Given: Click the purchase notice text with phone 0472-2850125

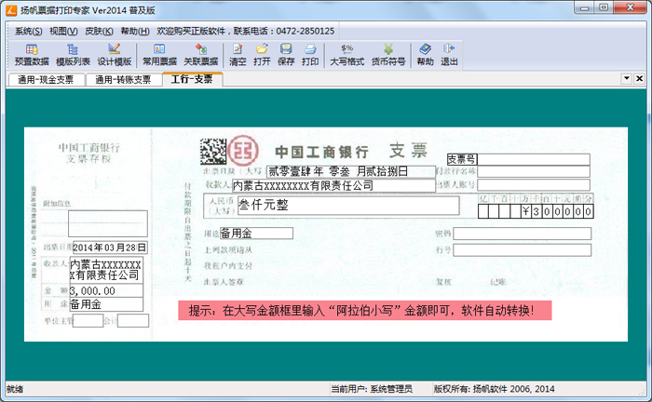Looking at the screenshot, I should pos(245,31).
